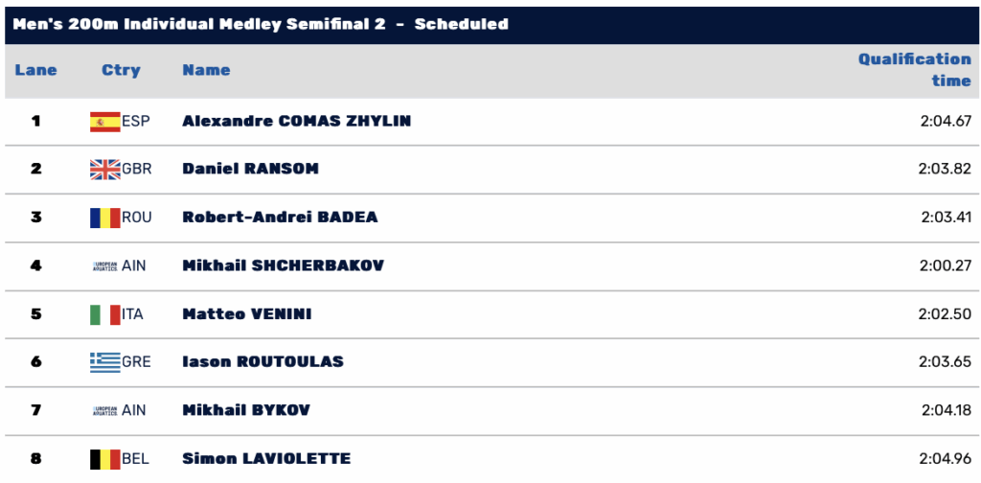Click the Great Britain flag icon
This screenshot has width=981, height=483.
105,170
